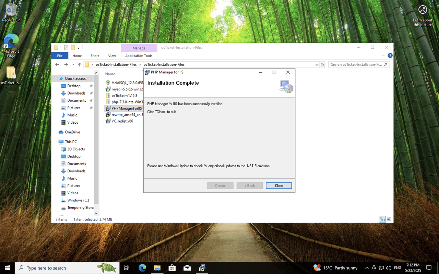Click the New folder quick access toolbar icon
This screenshot has height=274, width=439.
(73, 48)
